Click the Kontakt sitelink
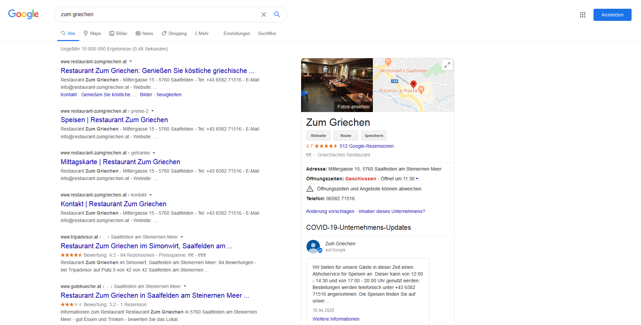Viewport: 641px width, 325px height. 69,95
